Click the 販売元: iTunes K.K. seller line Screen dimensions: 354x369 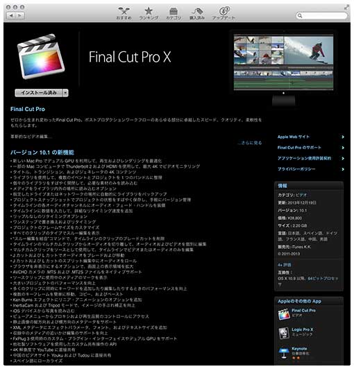[294, 247]
